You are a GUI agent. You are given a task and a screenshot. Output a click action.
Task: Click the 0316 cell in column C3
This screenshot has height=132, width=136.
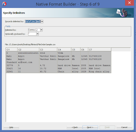[x=48, y=53]
